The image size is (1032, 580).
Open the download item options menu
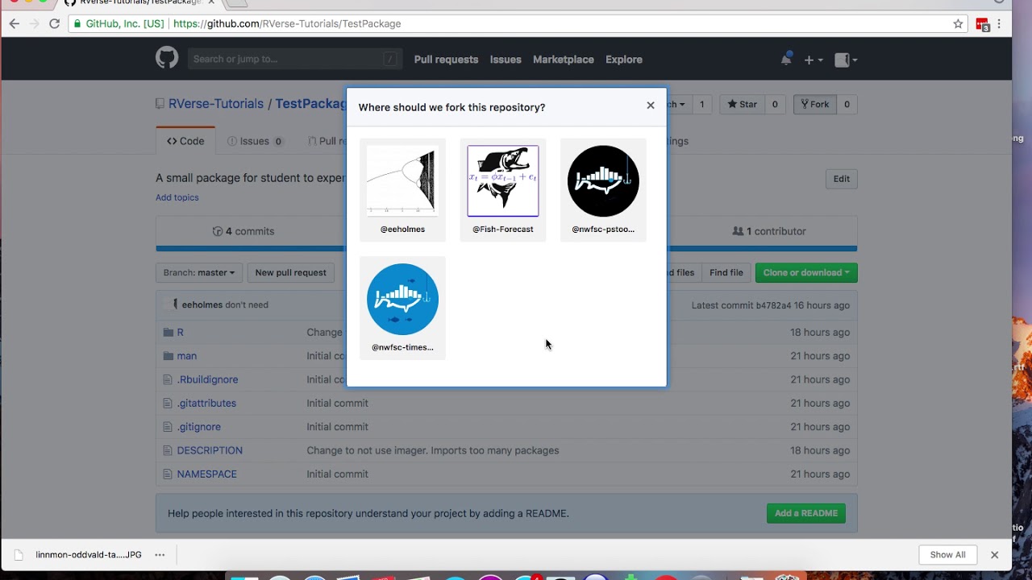tap(160, 555)
